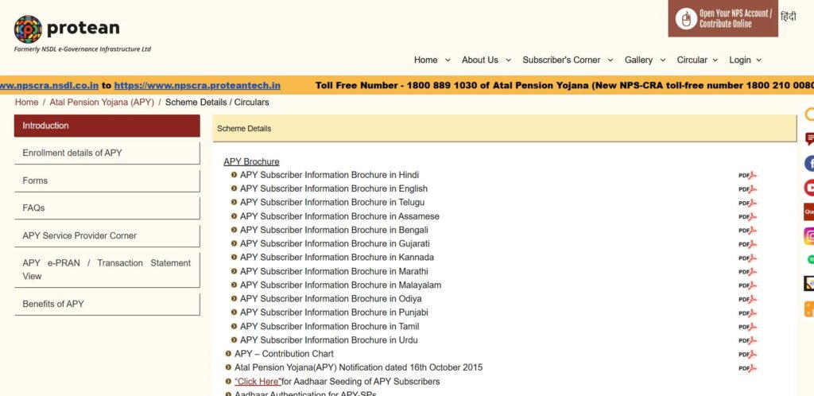Open PDF icon for Assamese brochure
This screenshot has width=814, height=396.
click(747, 216)
